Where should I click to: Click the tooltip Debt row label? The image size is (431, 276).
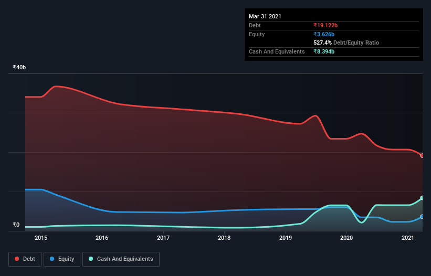(255, 26)
